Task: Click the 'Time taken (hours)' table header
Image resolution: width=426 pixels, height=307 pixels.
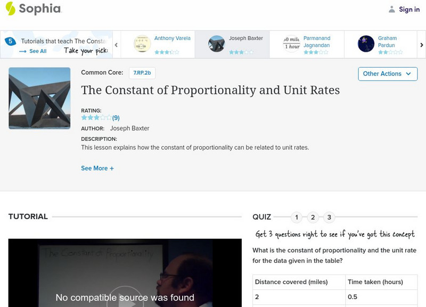Action: [381, 282]
